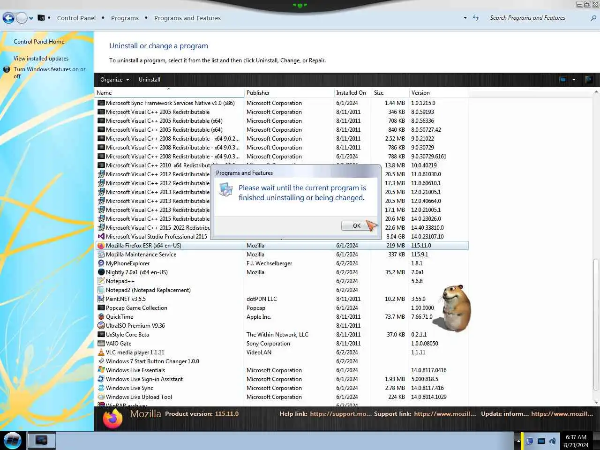Sort by the Version column header

coord(439,93)
